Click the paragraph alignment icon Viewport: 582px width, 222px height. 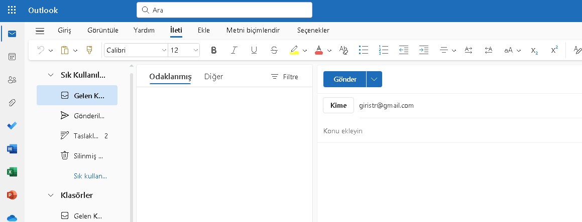444,50
